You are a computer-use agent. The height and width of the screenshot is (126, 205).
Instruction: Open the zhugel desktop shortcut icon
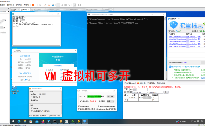pos(15,90)
